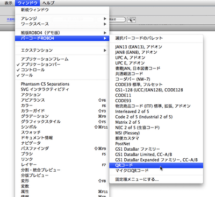
Task: Open 分割・統合プレビュー panel
Action: [x=62, y=170]
